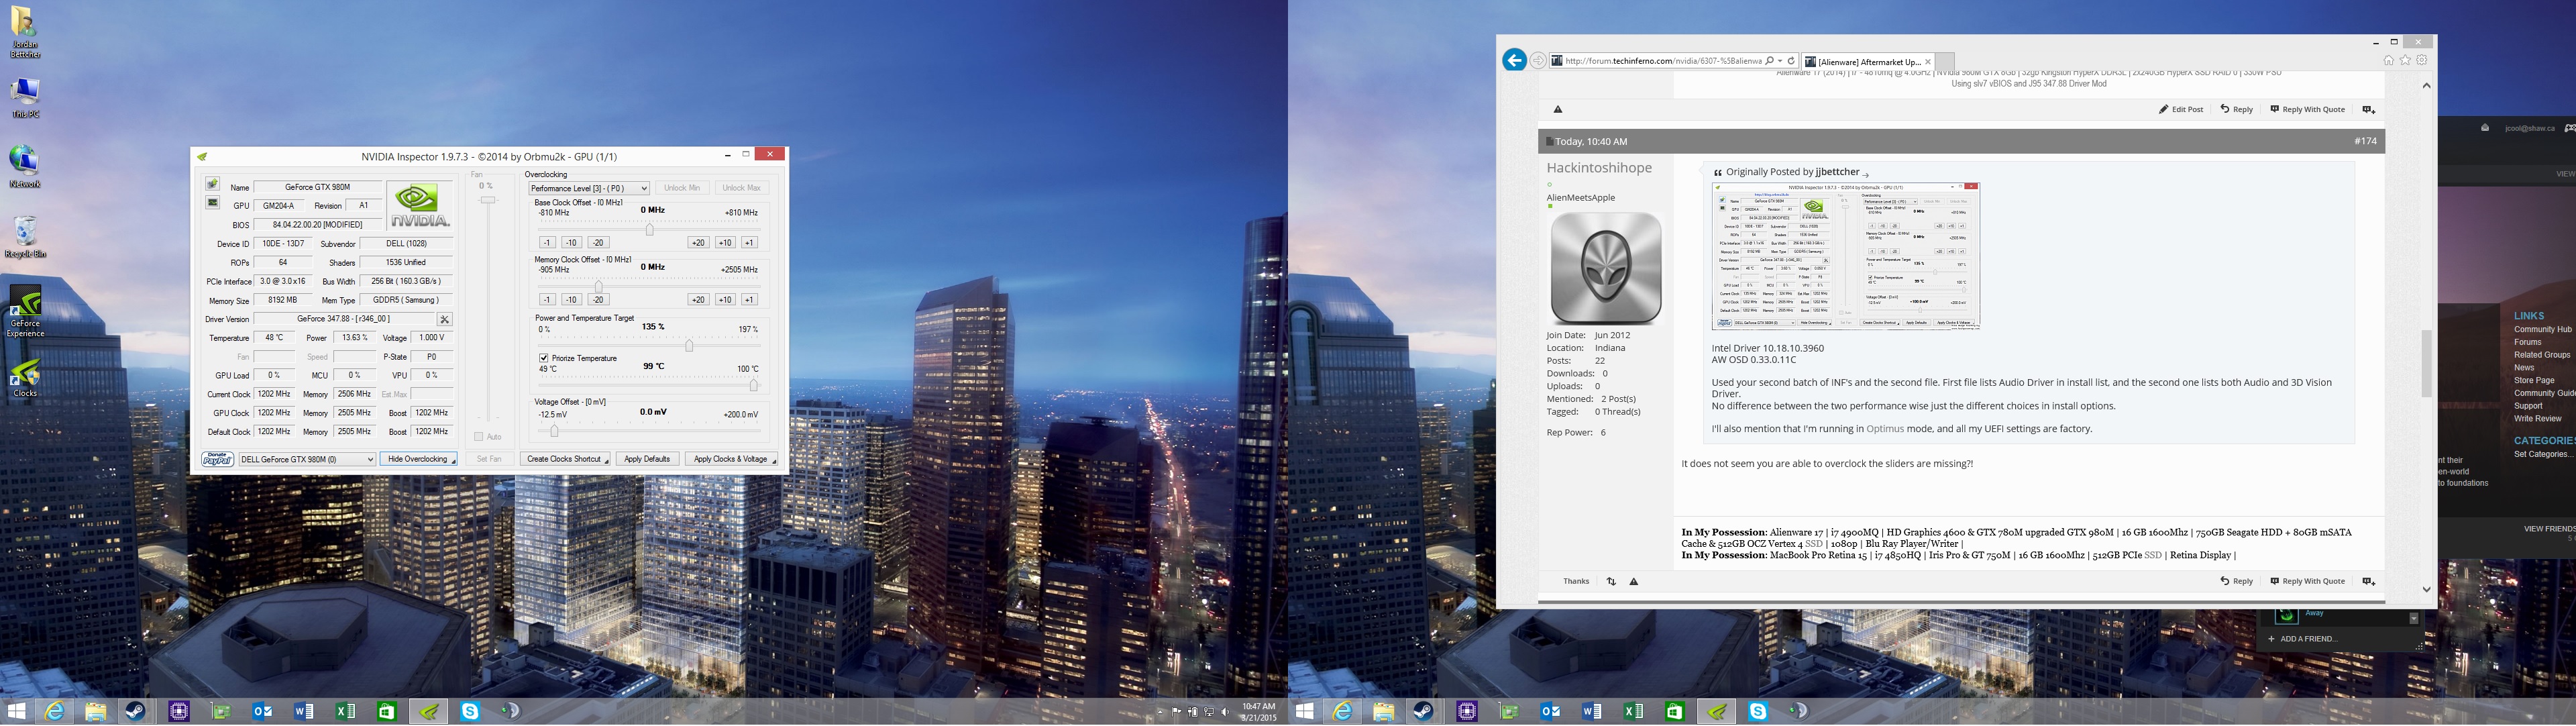Click Base Clock Offset +20 button

(x=698, y=243)
